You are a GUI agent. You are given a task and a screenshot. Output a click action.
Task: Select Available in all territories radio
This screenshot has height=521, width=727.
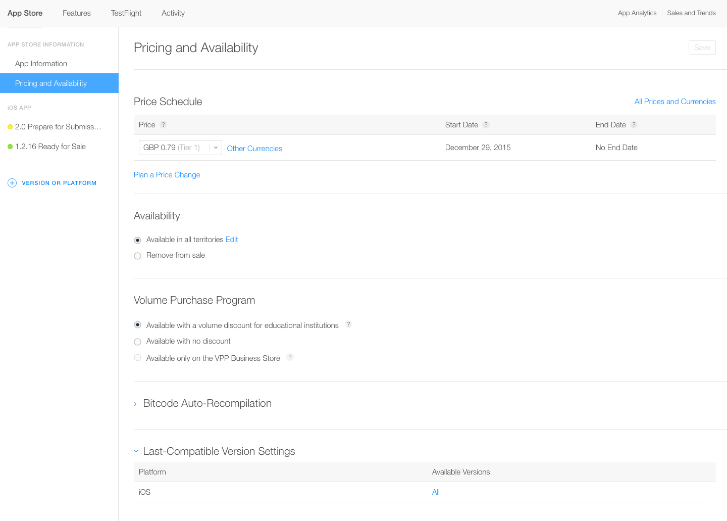[x=137, y=241]
